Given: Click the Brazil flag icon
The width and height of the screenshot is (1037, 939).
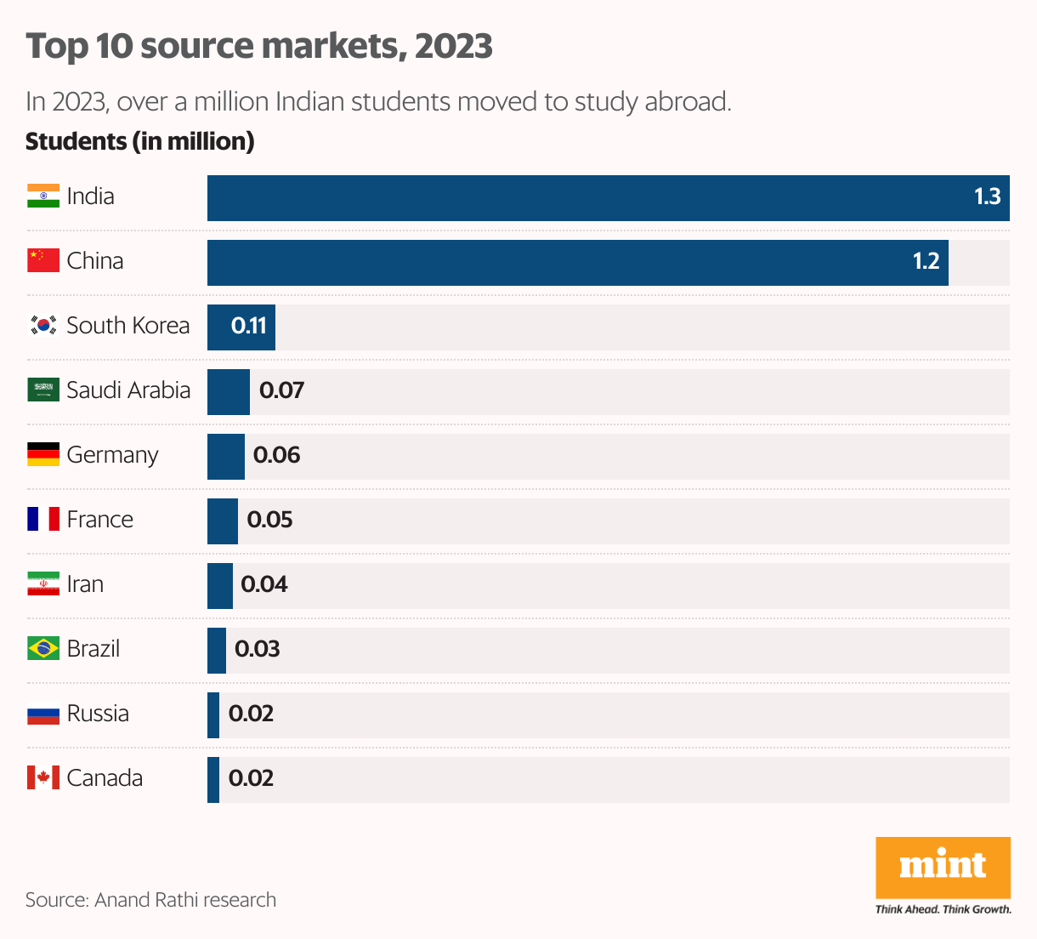Looking at the screenshot, I should click(43, 649).
